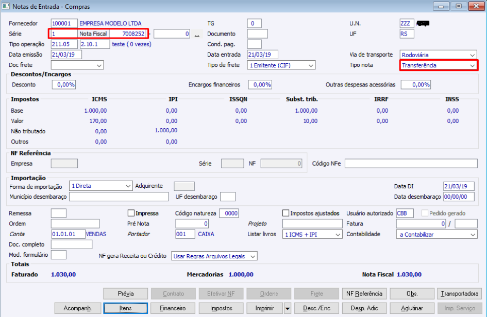Toggle the Pedido gerado checkbox

pyautogui.click(x=425, y=214)
